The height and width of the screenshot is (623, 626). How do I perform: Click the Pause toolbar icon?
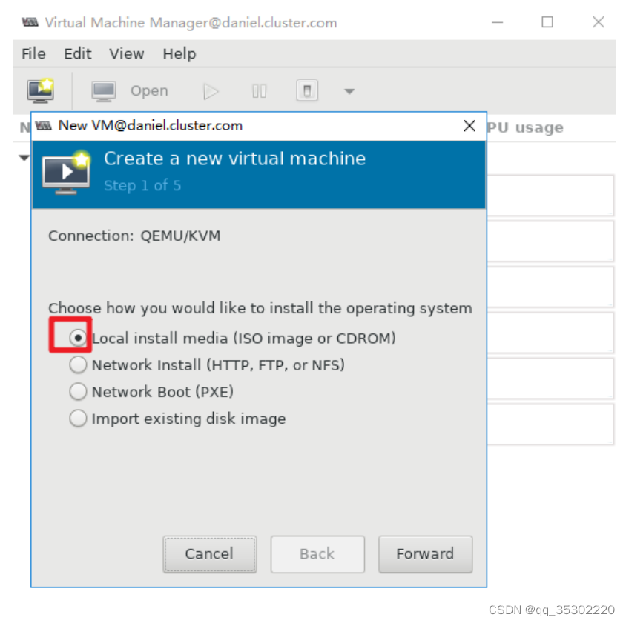point(259,91)
